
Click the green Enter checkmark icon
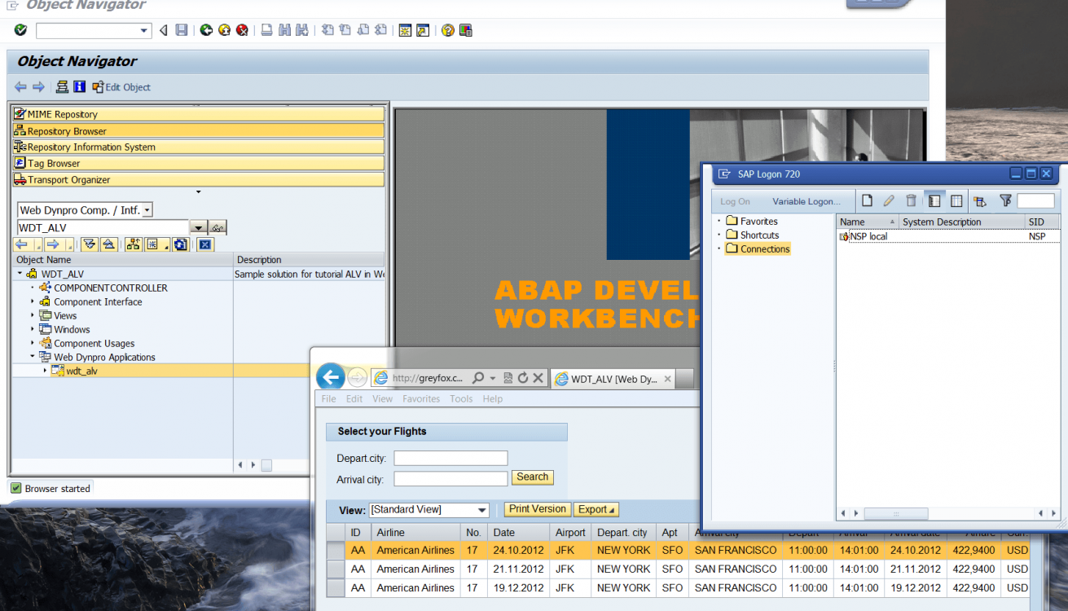click(20, 30)
